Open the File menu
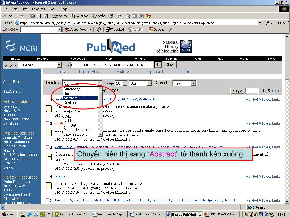Viewport: 290px width, 218px height. click(5, 9)
